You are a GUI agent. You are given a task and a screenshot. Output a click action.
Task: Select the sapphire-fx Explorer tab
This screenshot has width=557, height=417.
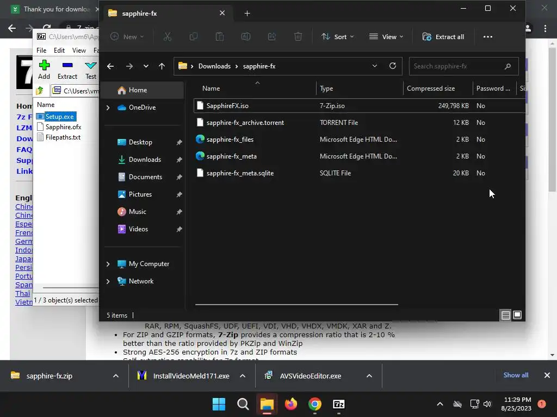pyautogui.click(x=167, y=13)
